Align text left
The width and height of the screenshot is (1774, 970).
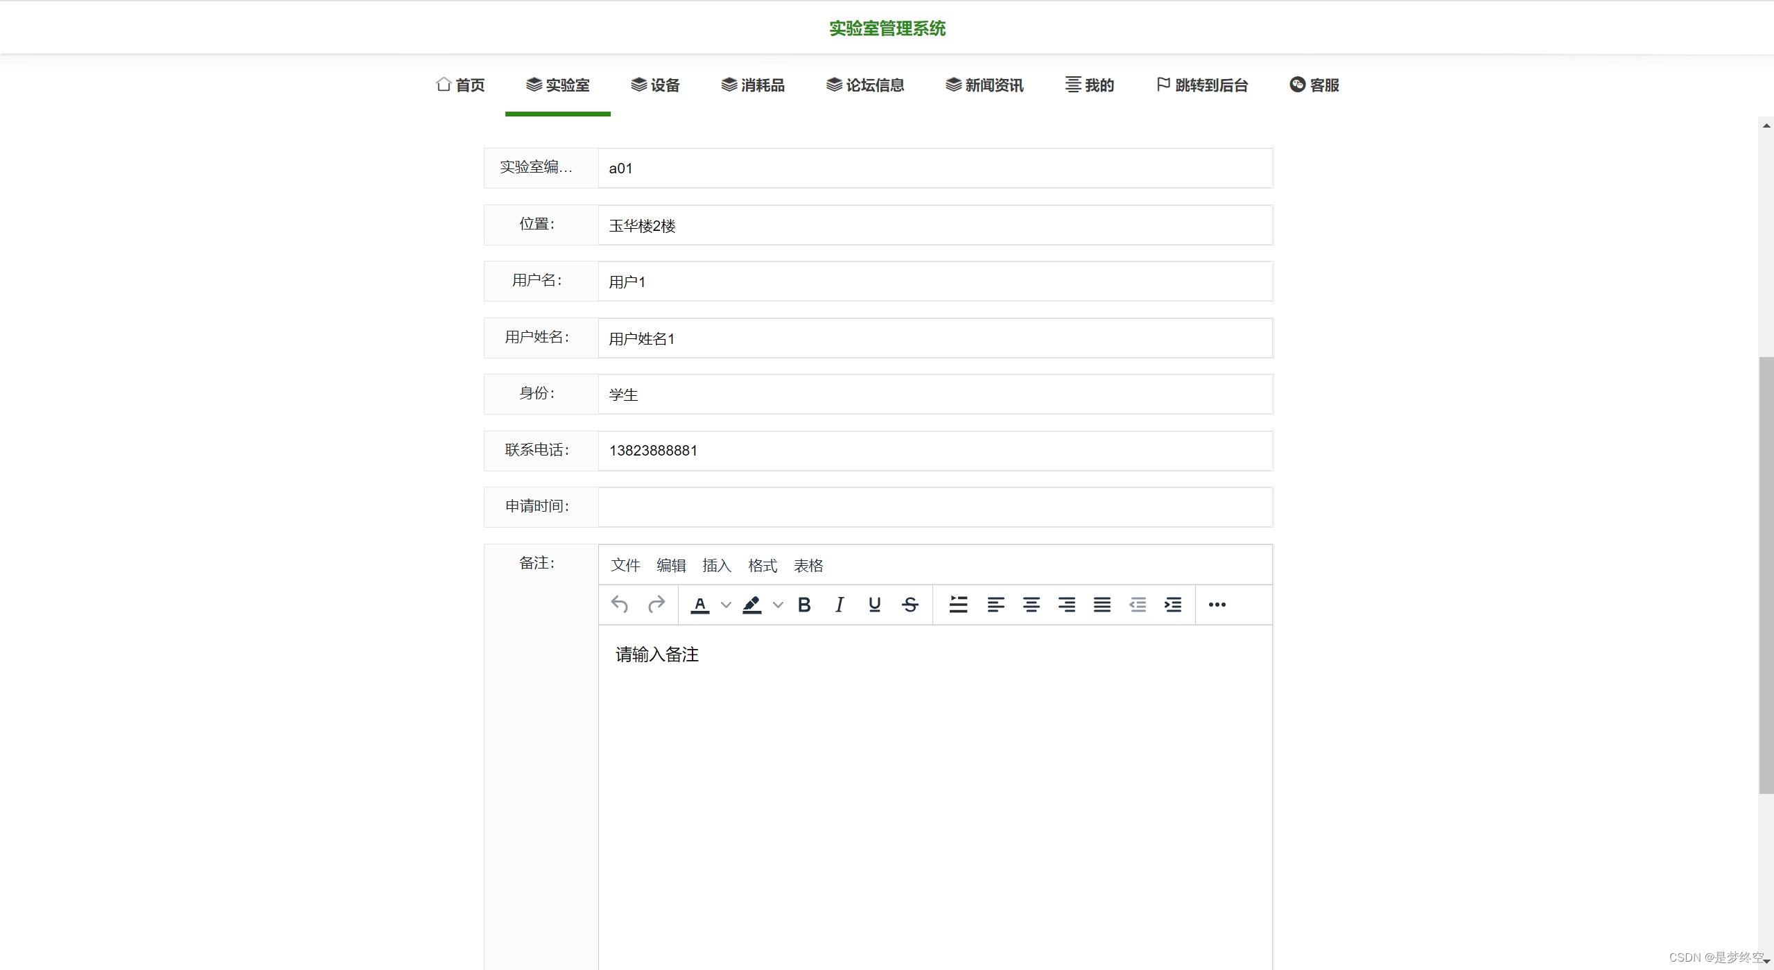pyautogui.click(x=995, y=605)
